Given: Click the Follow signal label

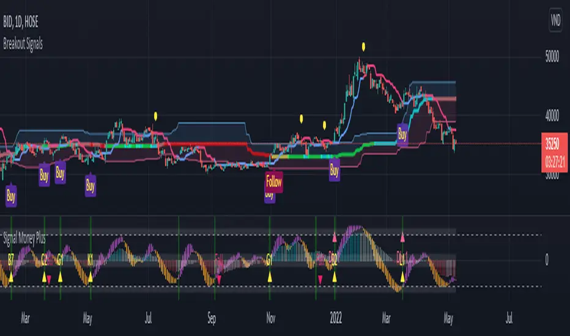Looking at the screenshot, I should point(274,181).
